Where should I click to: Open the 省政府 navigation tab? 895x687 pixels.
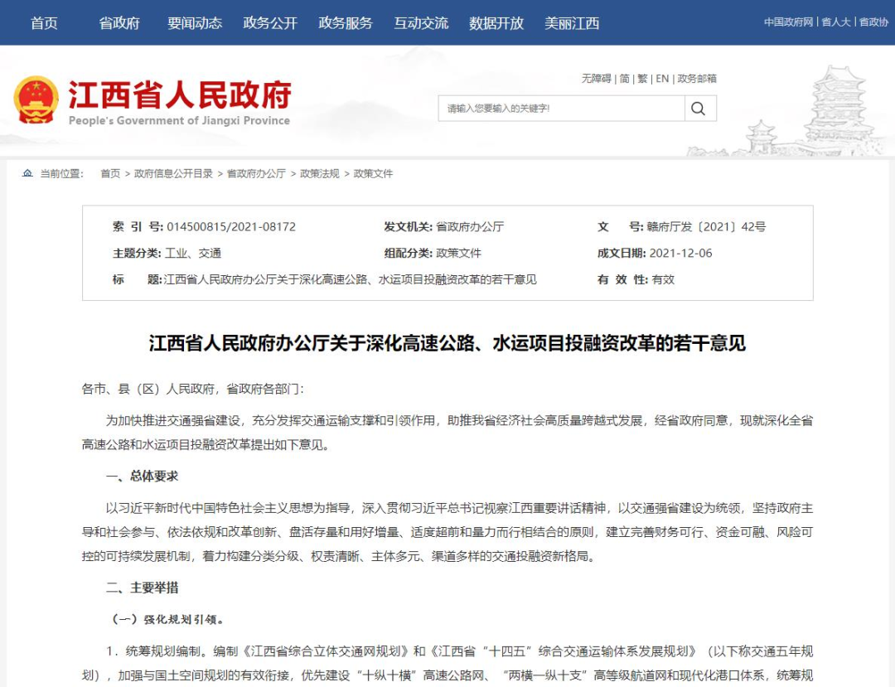[119, 23]
